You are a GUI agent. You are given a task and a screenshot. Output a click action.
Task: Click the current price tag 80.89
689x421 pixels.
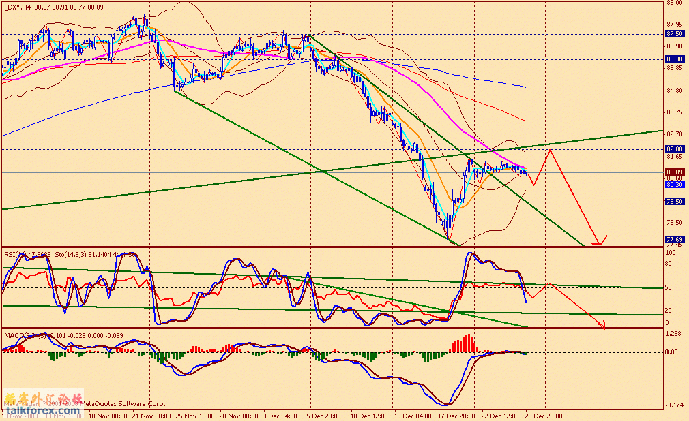674,172
